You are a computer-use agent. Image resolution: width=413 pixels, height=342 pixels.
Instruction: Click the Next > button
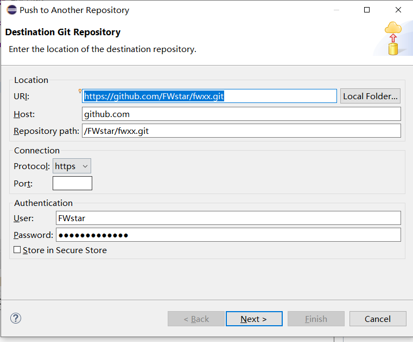(x=254, y=319)
